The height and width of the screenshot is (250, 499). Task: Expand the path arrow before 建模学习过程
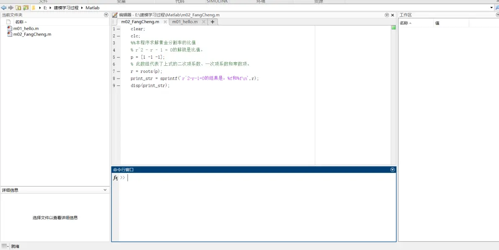click(50, 8)
